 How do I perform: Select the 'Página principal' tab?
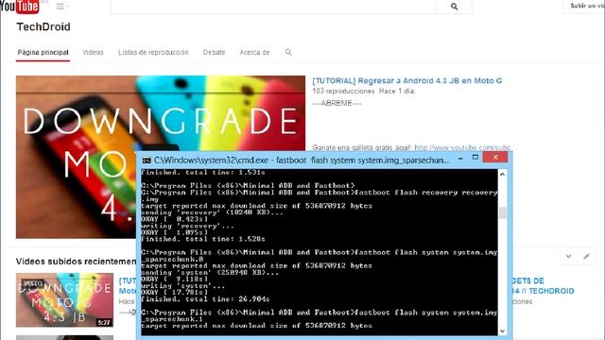[43, 53]
